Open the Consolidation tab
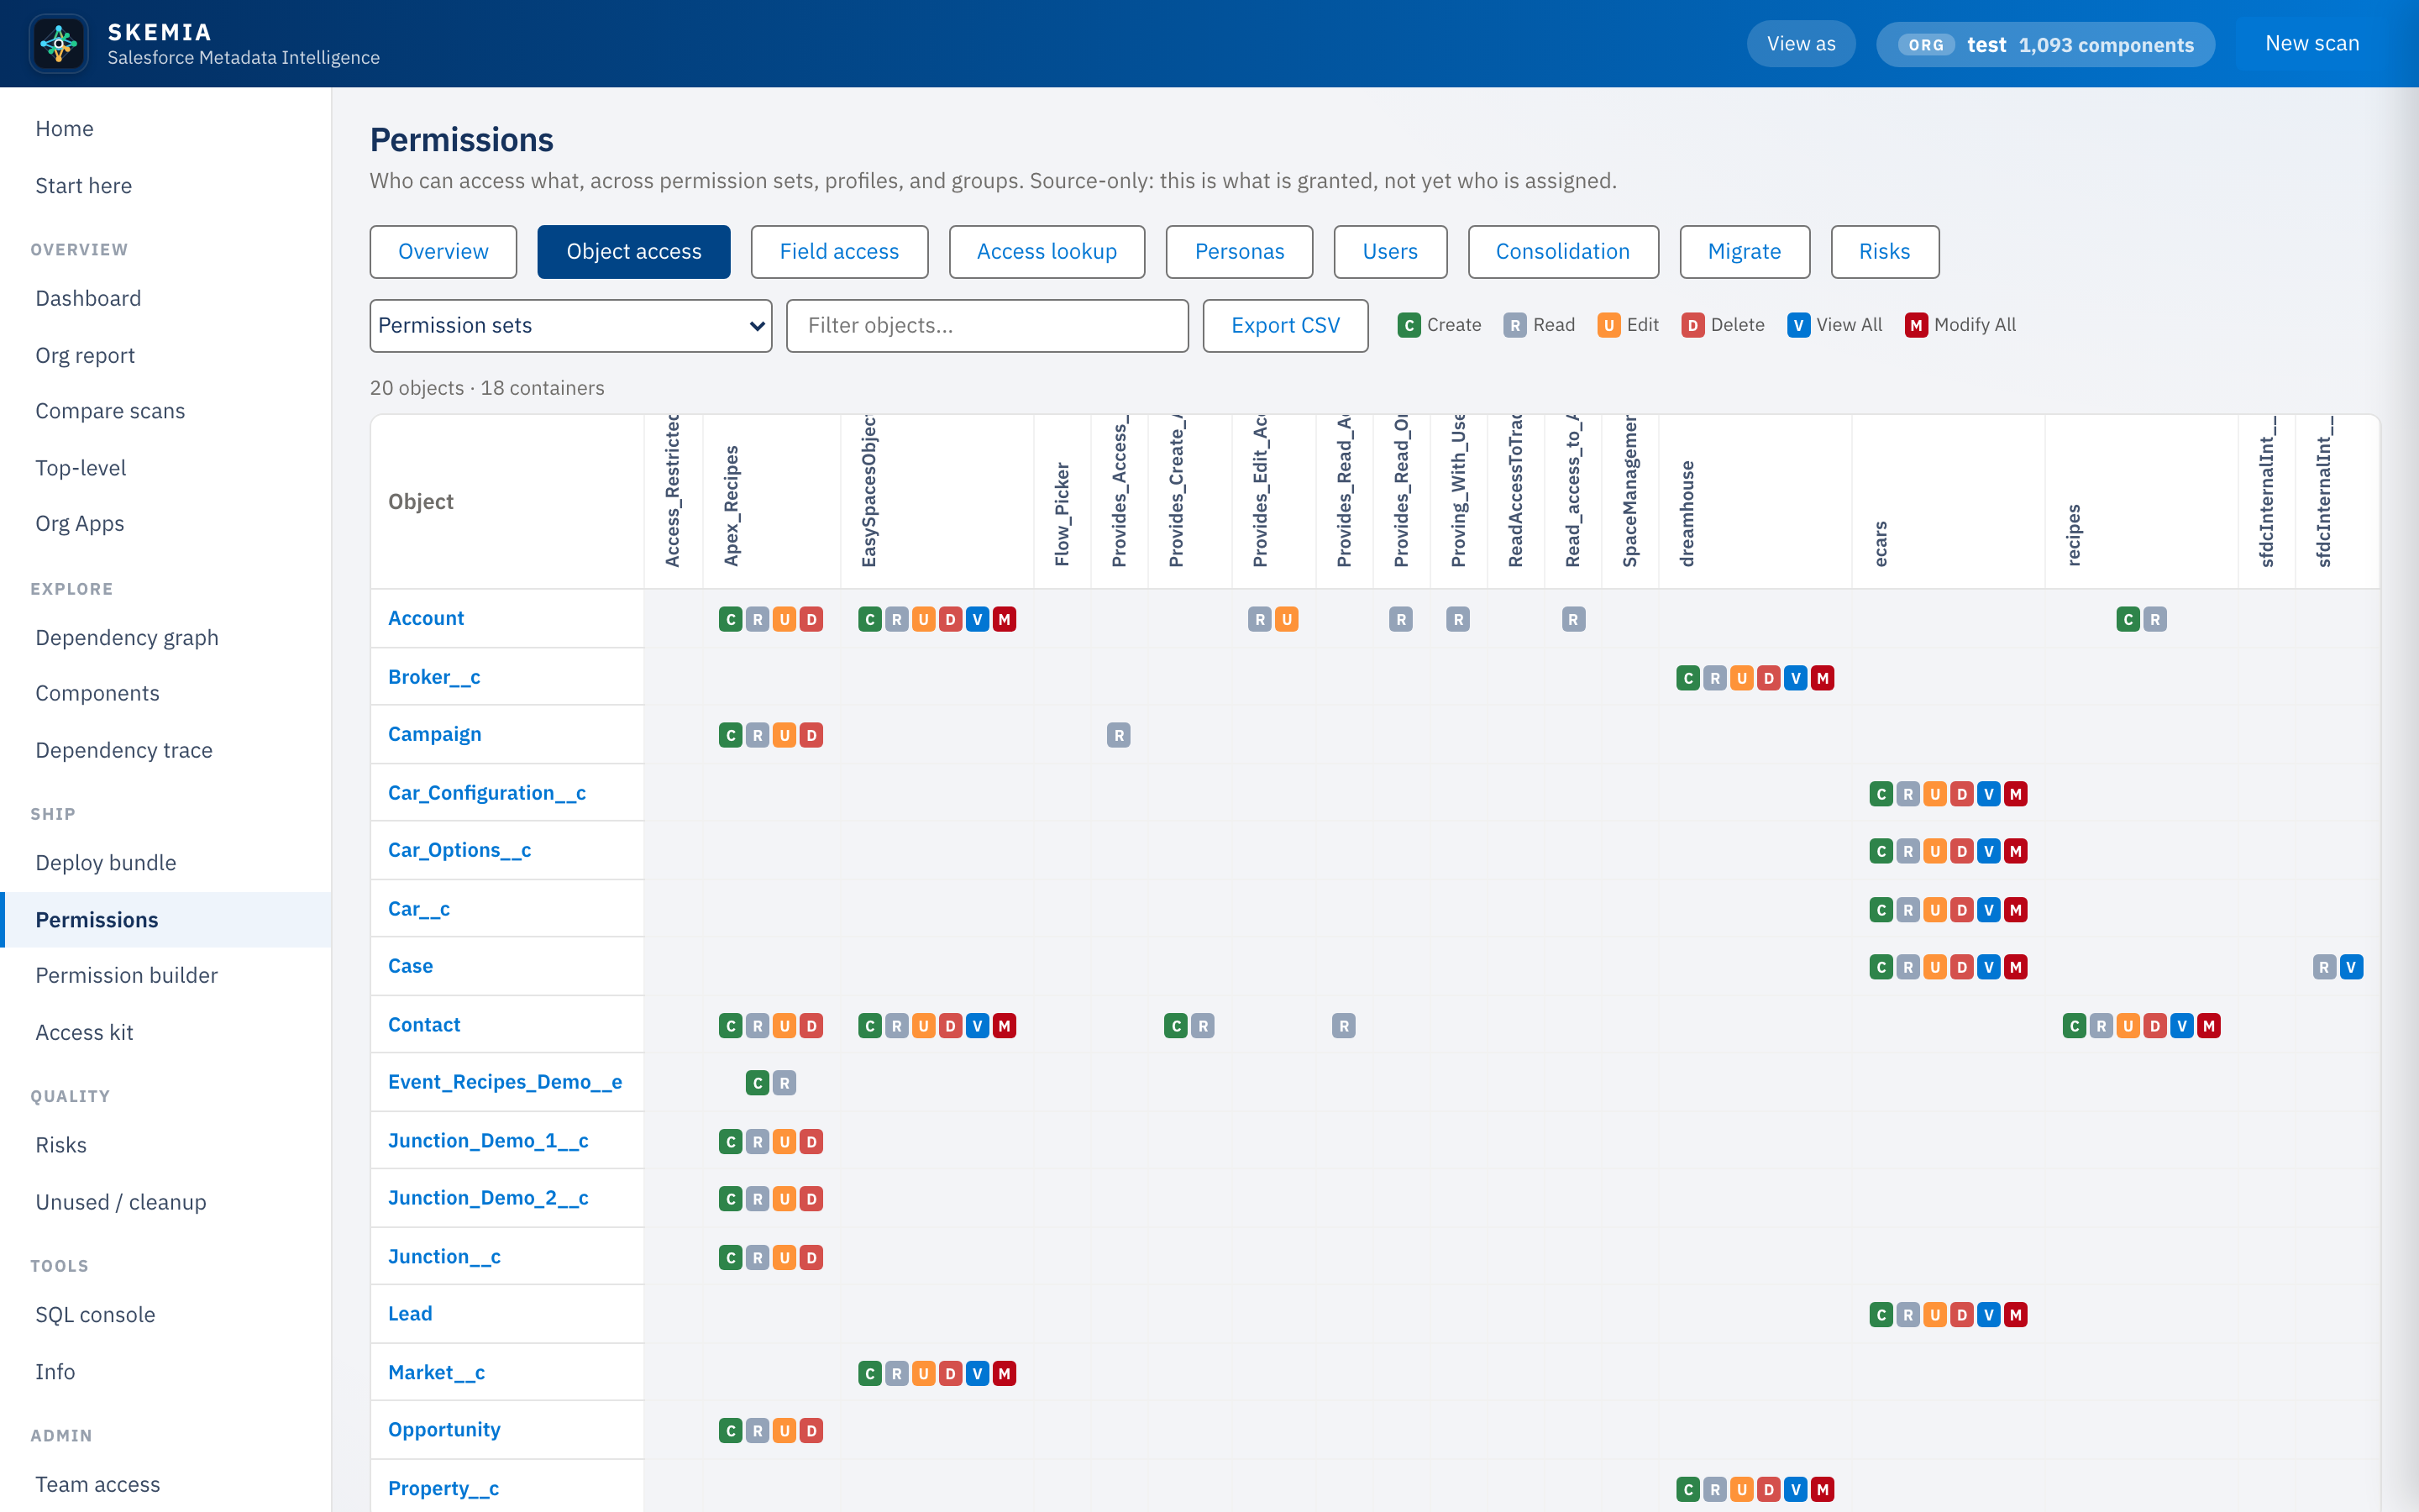The width and height of the screenshot is (2419, 1512). click(x=1562, y=251)
